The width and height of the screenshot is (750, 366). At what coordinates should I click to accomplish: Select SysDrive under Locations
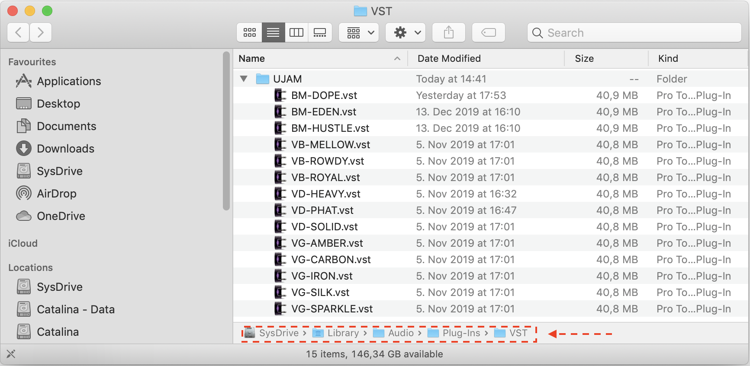[x=49, y=287]
